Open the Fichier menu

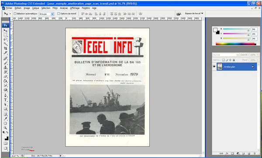[x=9, y=8]
